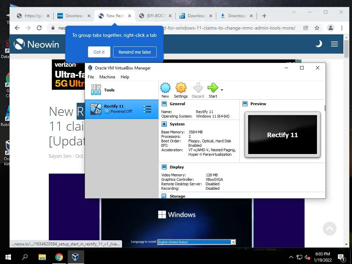
Task: Reload the Neowin page
Action: 39,28
